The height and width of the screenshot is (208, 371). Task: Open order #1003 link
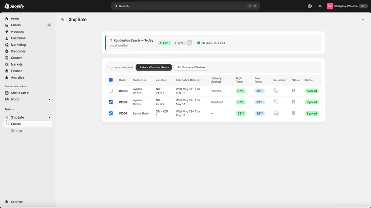coord(123,91)
